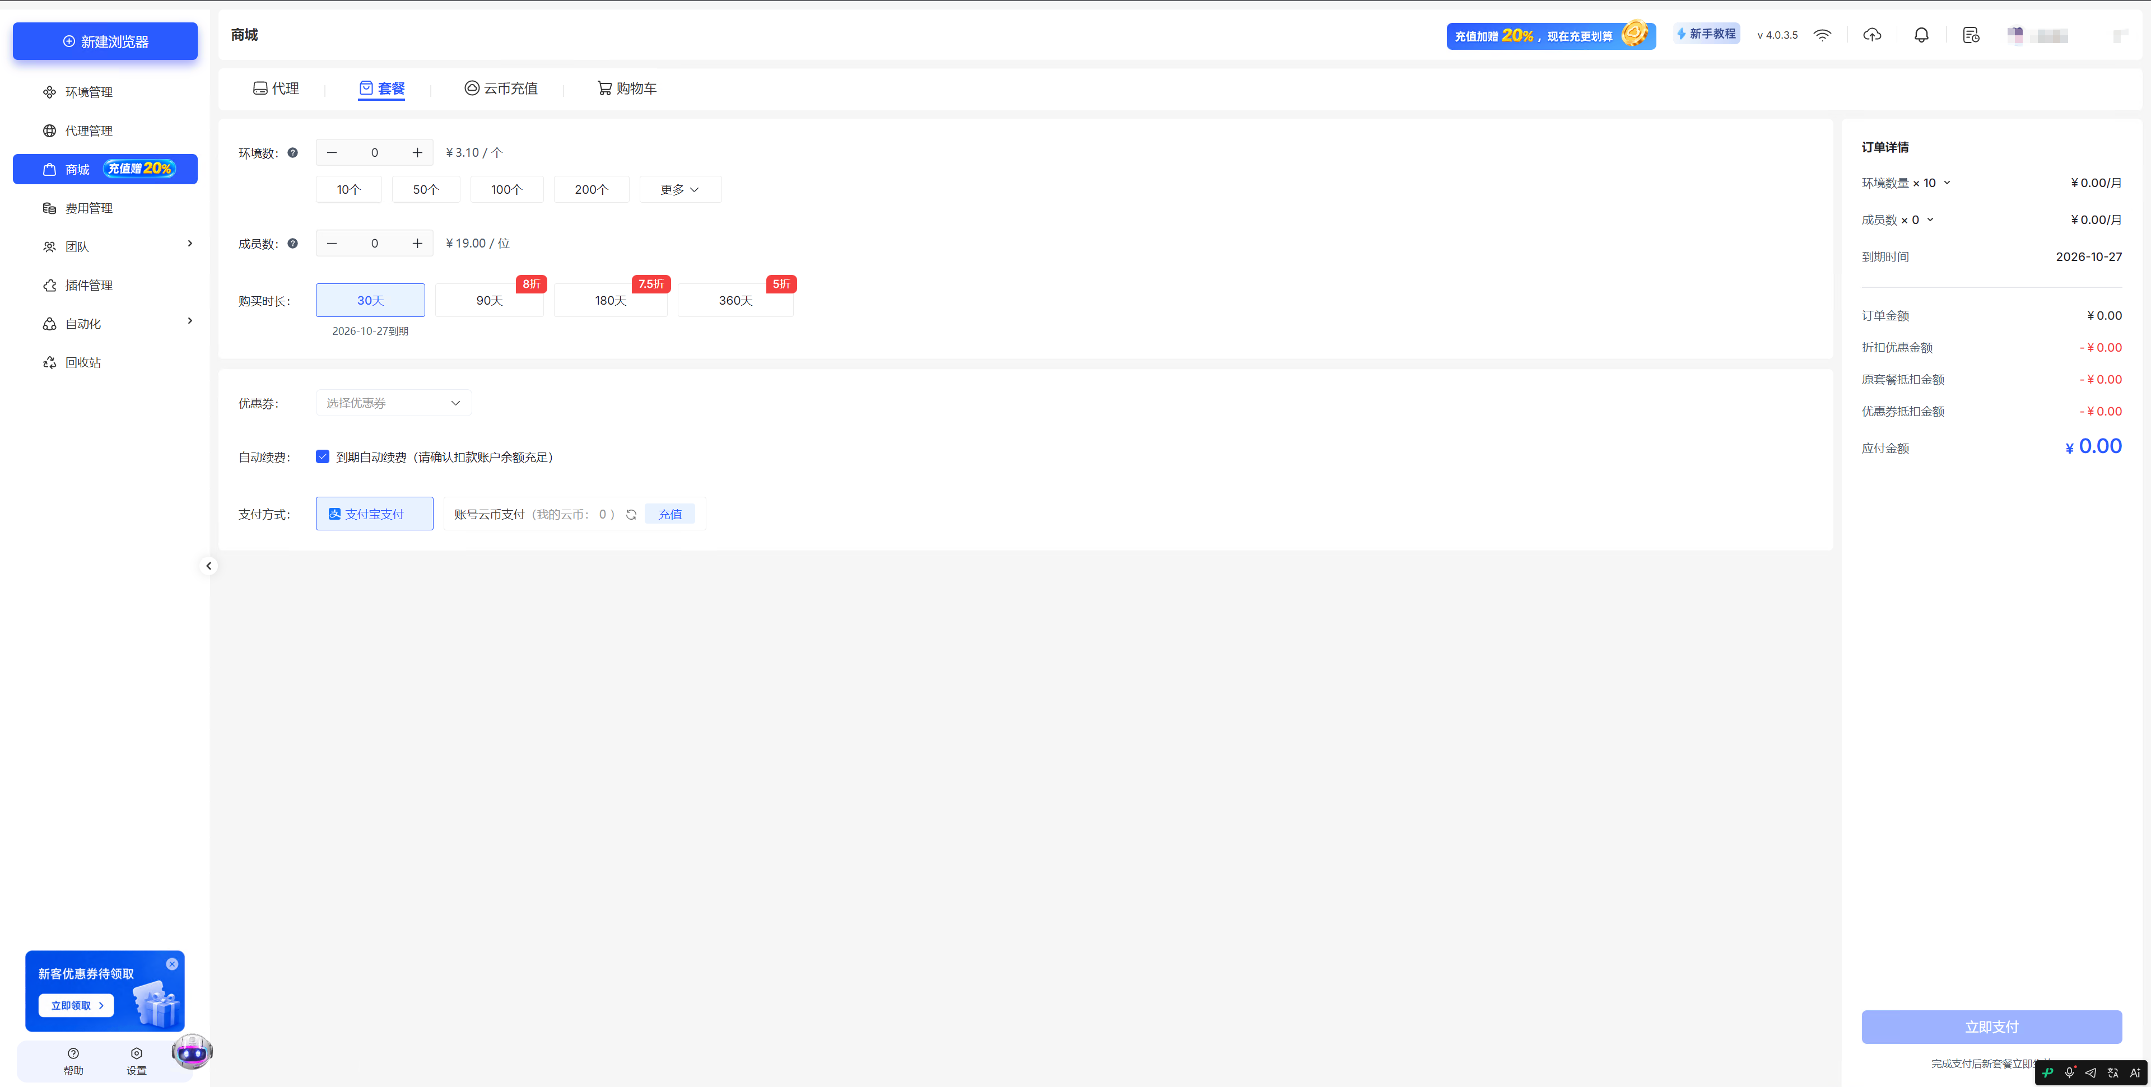
Task: Select the 30天 purchase duration
Action: coord(371,301)
